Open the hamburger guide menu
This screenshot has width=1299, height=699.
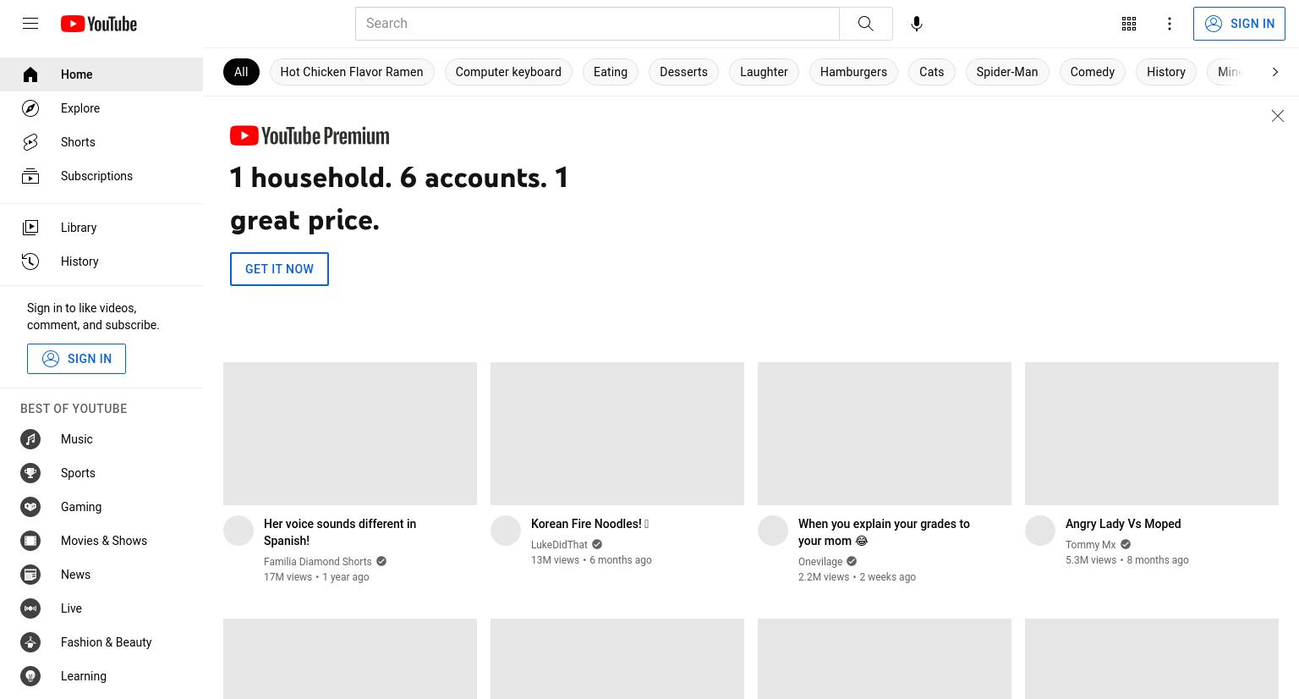[x=30, y=24]
